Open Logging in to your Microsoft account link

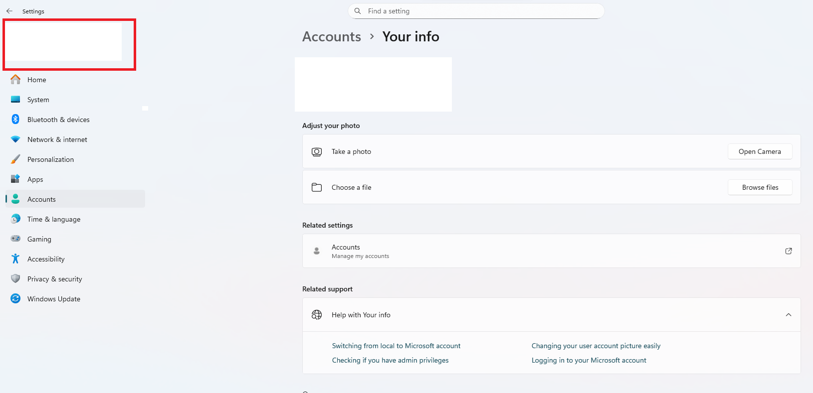[589, 360]
